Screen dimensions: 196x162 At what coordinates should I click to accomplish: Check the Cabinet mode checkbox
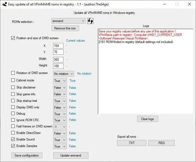point(13,80)
